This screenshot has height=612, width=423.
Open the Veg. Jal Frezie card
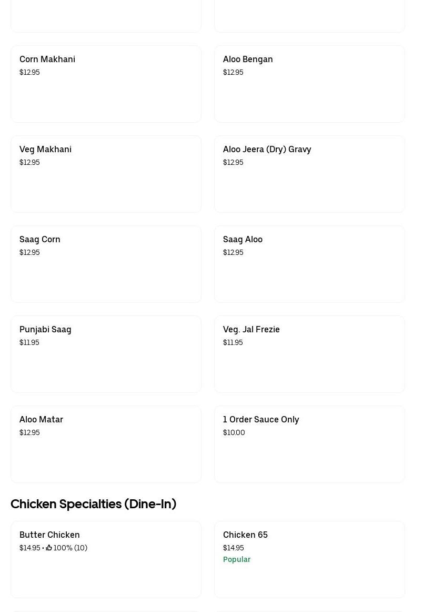(309, 354)
